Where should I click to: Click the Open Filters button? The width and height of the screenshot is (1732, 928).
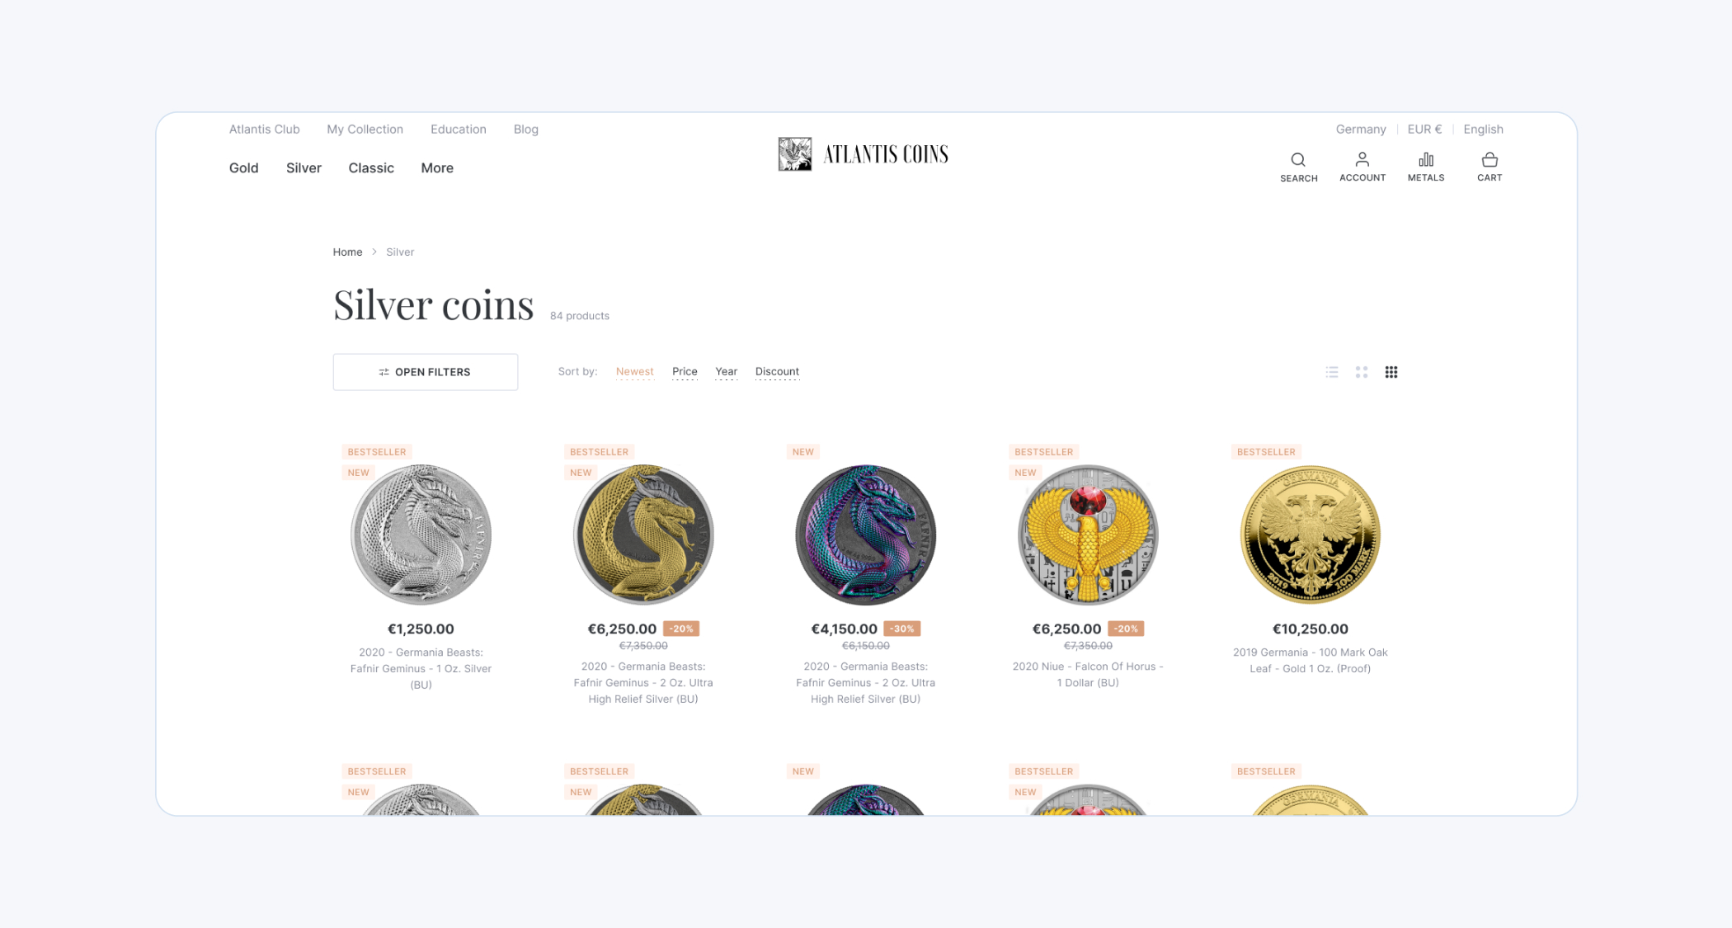pyautogui.click(x=425, y=372)
